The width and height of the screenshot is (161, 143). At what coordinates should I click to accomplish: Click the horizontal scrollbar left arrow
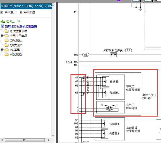(2, 140)
